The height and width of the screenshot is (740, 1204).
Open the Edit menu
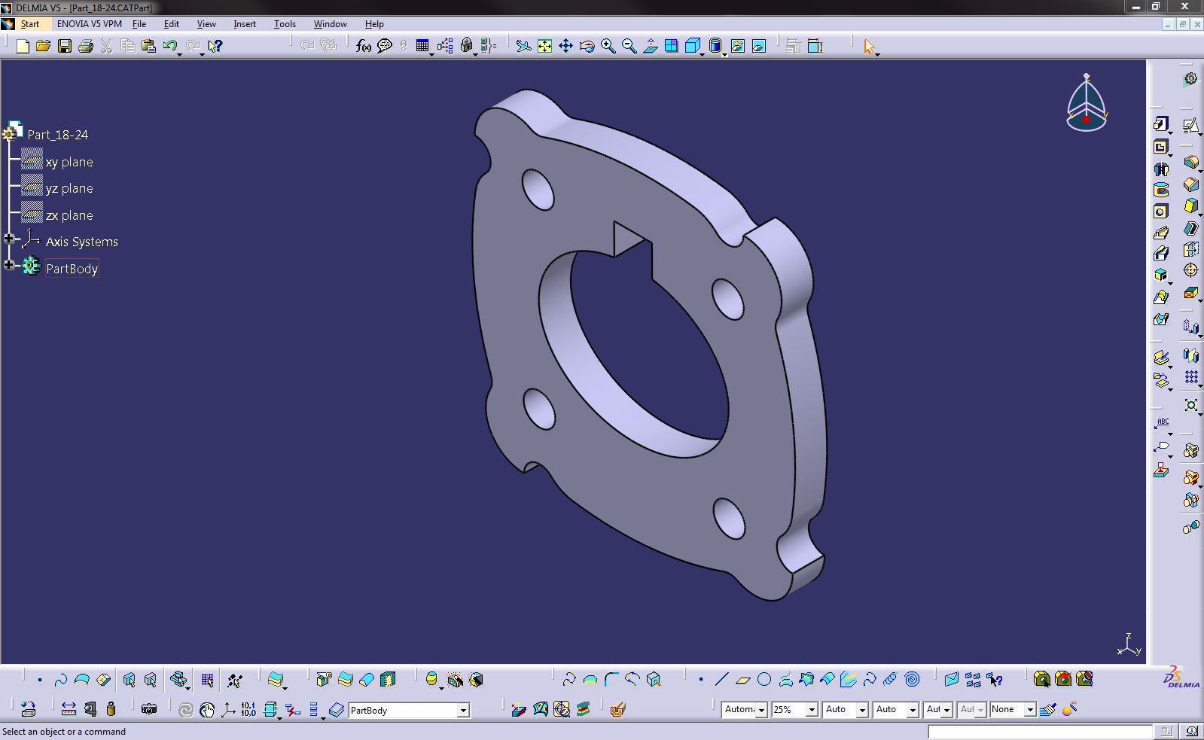tap(172, 24)
